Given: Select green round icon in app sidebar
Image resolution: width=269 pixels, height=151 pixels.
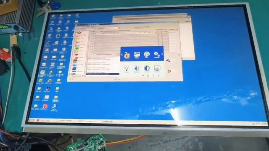Looking at the screenshot, I should [x=77, y=49].
